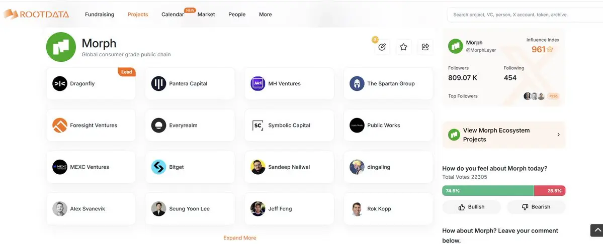Screen dimensions: 603x244
Task: Focus the project search field
Action: [525, 15]
